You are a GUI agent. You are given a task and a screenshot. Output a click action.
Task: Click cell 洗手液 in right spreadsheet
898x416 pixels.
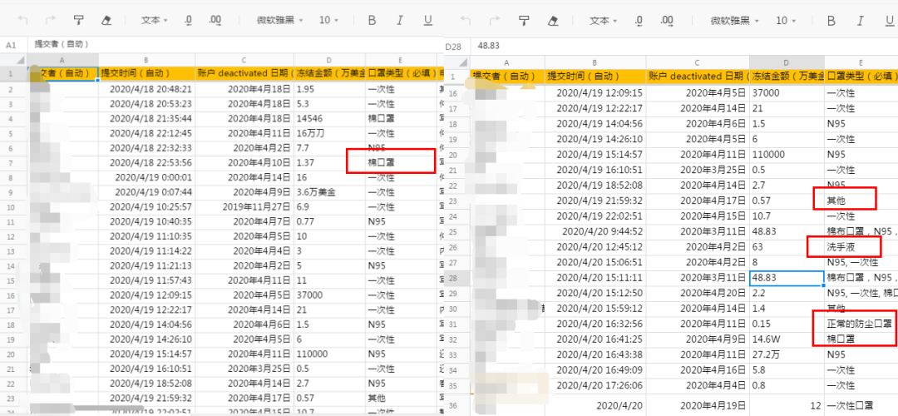861,247
